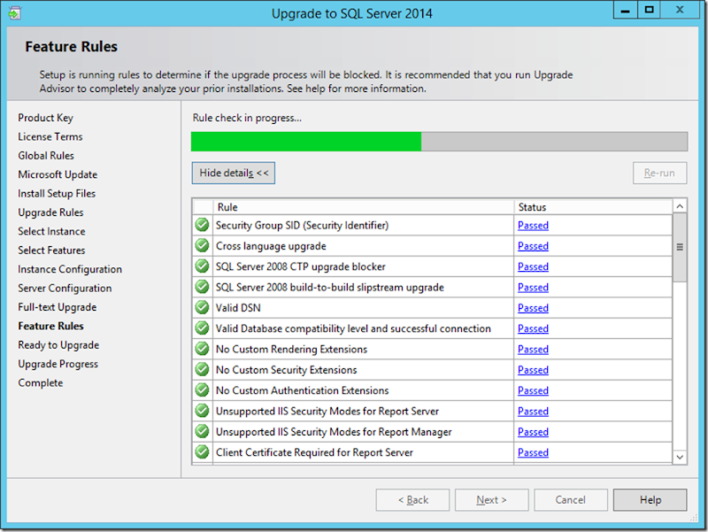The height and width of the screenshot is (532, 708).
Task: Click the check icon for Unsupported IIS Modes for Report Server
Action: (x=203, y=411)
